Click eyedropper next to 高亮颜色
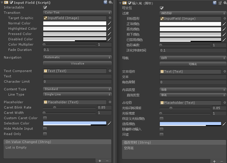This screenshot has width=227, height=163. (x=224, y=29)
